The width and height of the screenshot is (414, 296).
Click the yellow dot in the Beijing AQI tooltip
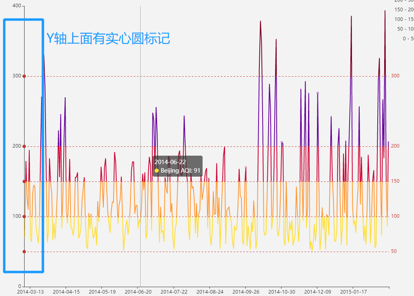pos(157,171)
